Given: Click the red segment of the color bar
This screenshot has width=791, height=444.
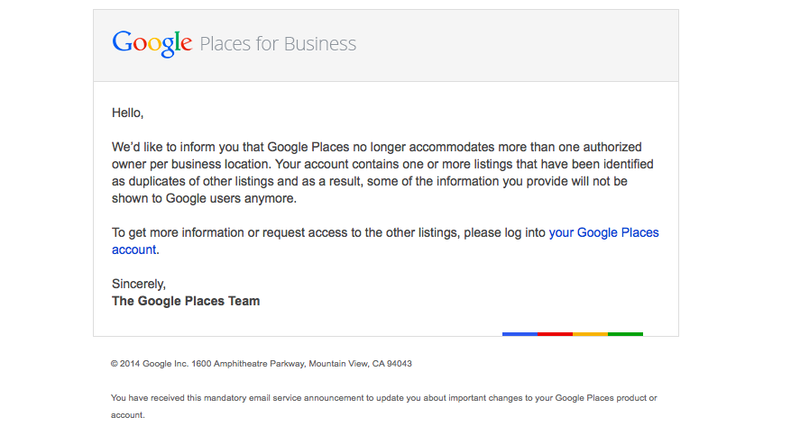Looking at the screenshot, I should (x=555, y=333).
